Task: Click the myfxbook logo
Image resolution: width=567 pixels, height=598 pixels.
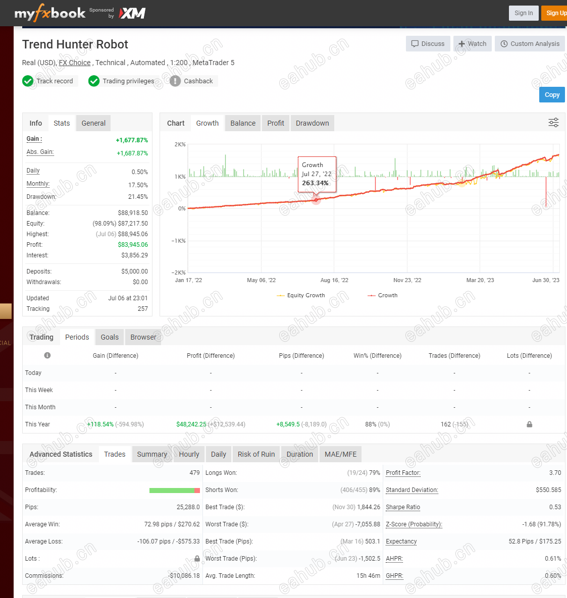Action: pos(49,13)
